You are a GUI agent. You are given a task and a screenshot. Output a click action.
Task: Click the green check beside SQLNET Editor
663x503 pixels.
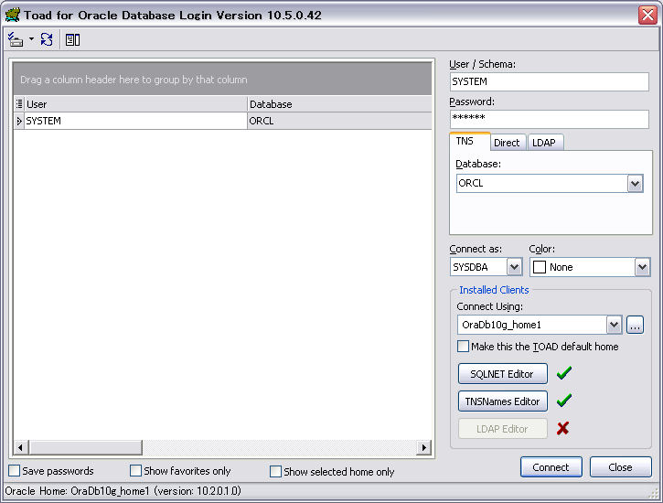[x=563, y=373]
